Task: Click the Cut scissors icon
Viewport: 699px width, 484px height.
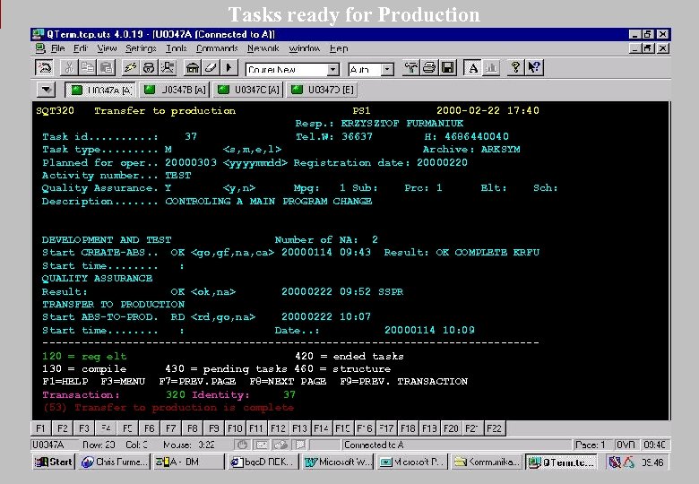Action: tap(69, 68)
